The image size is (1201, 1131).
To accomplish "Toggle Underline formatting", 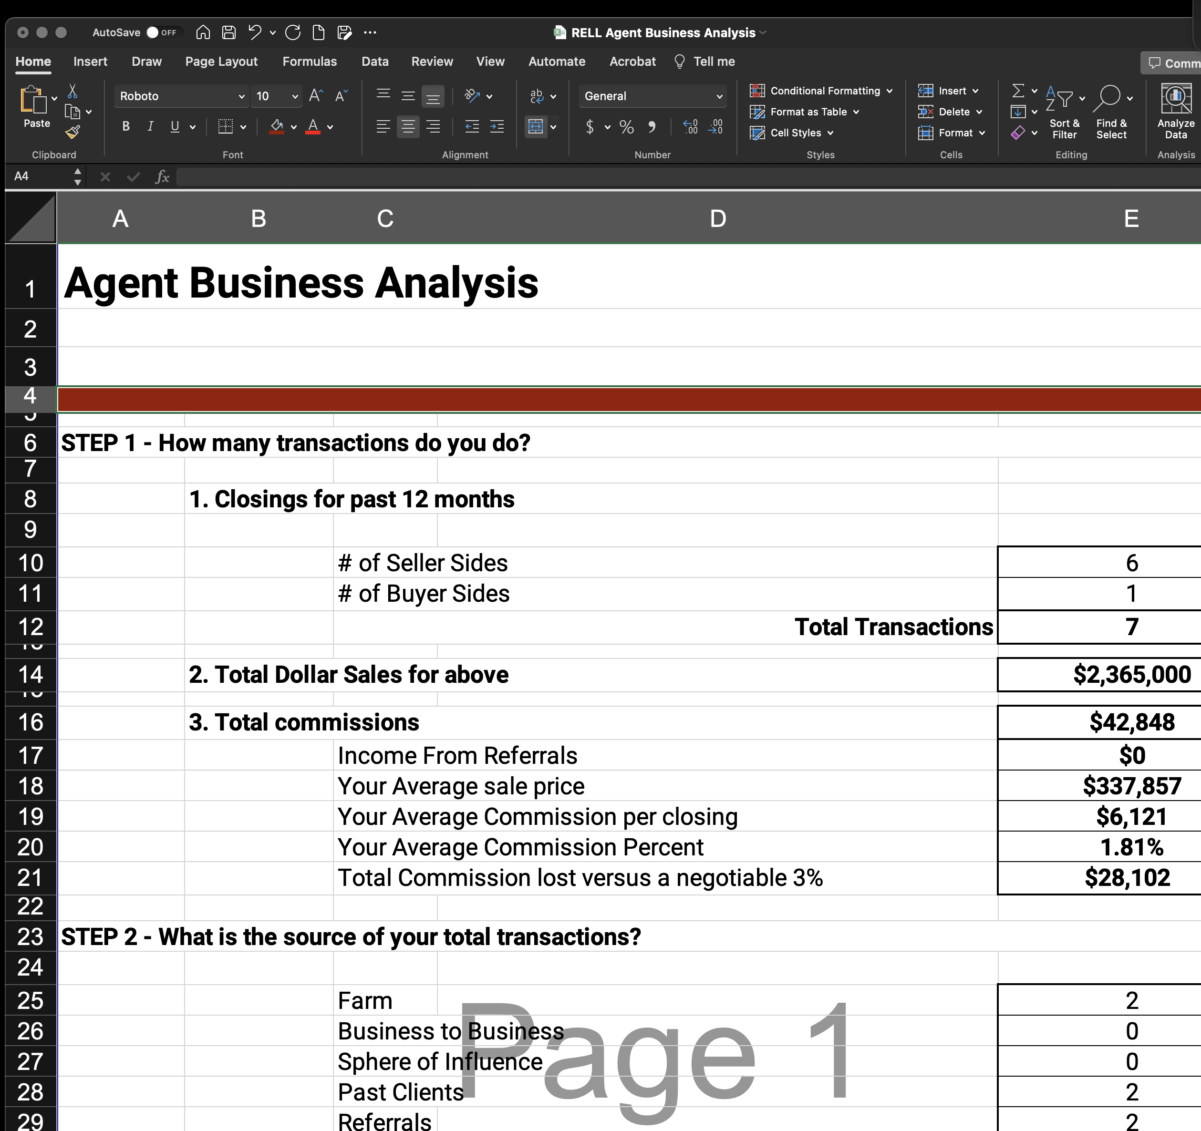I will pos(175,126).
